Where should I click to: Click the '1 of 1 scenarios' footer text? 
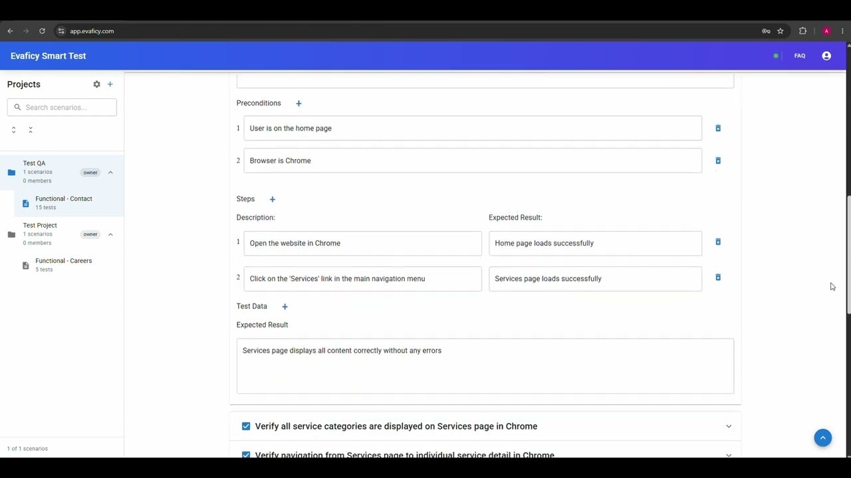pos(27,449)
